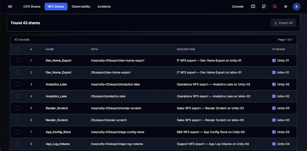Click the Isilon-02 storage label
Screen dimensions: 307x151
click(283, 96)
